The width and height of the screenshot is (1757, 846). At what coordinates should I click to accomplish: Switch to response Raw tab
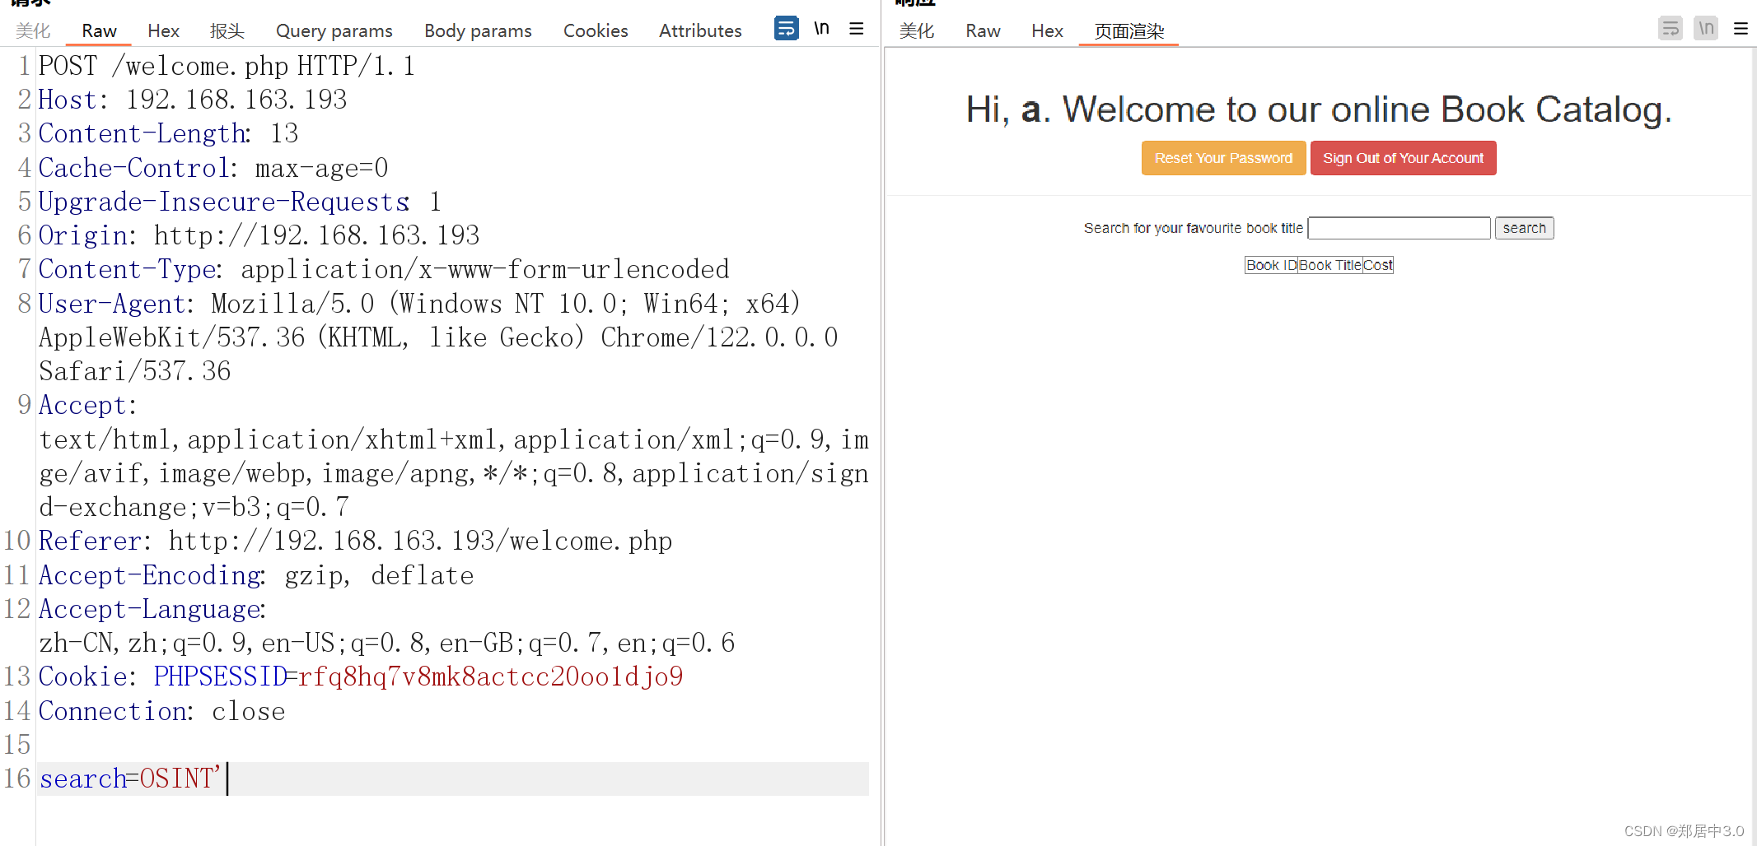pos(983,31)
